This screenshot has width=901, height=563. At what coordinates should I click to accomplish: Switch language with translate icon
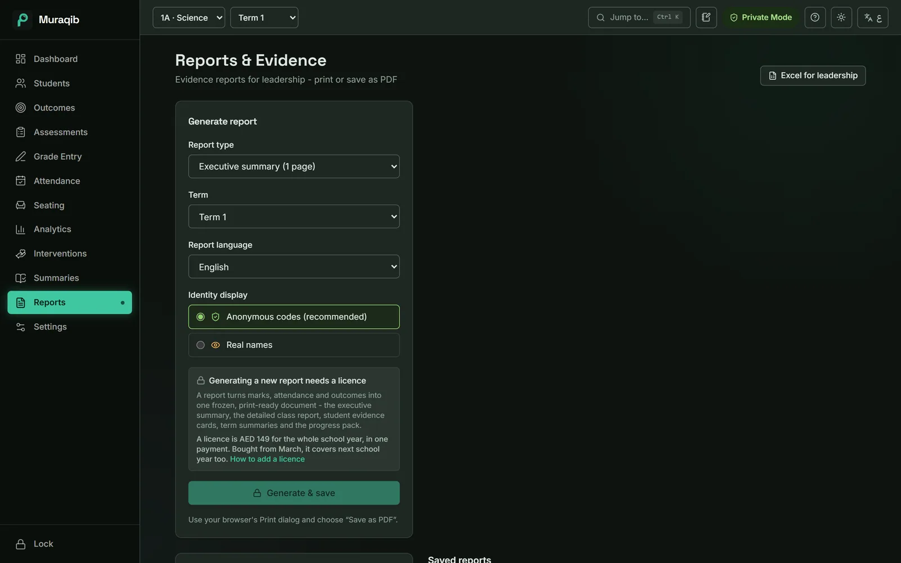pos(873,17)
